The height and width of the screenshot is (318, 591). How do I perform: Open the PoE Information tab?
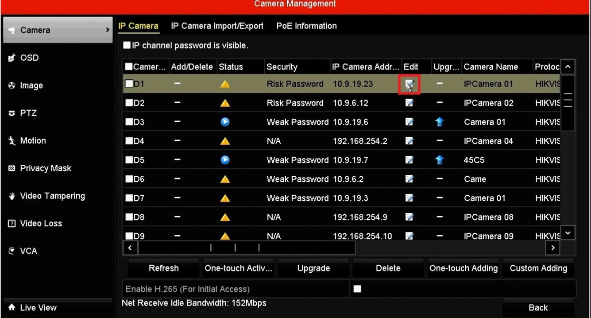pyautogui.click(x=306, y=26)
